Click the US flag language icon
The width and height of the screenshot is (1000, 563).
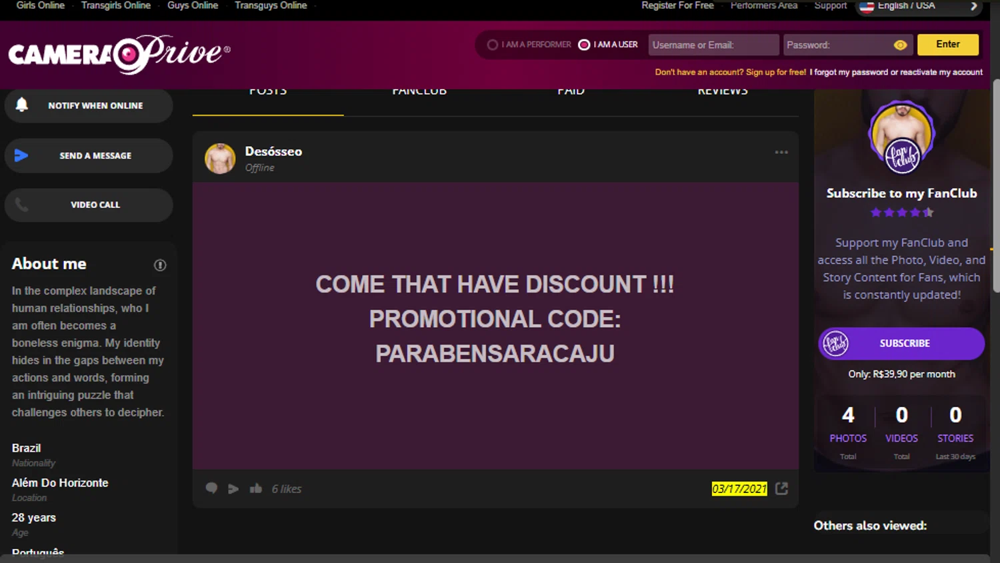coord(867,7)
